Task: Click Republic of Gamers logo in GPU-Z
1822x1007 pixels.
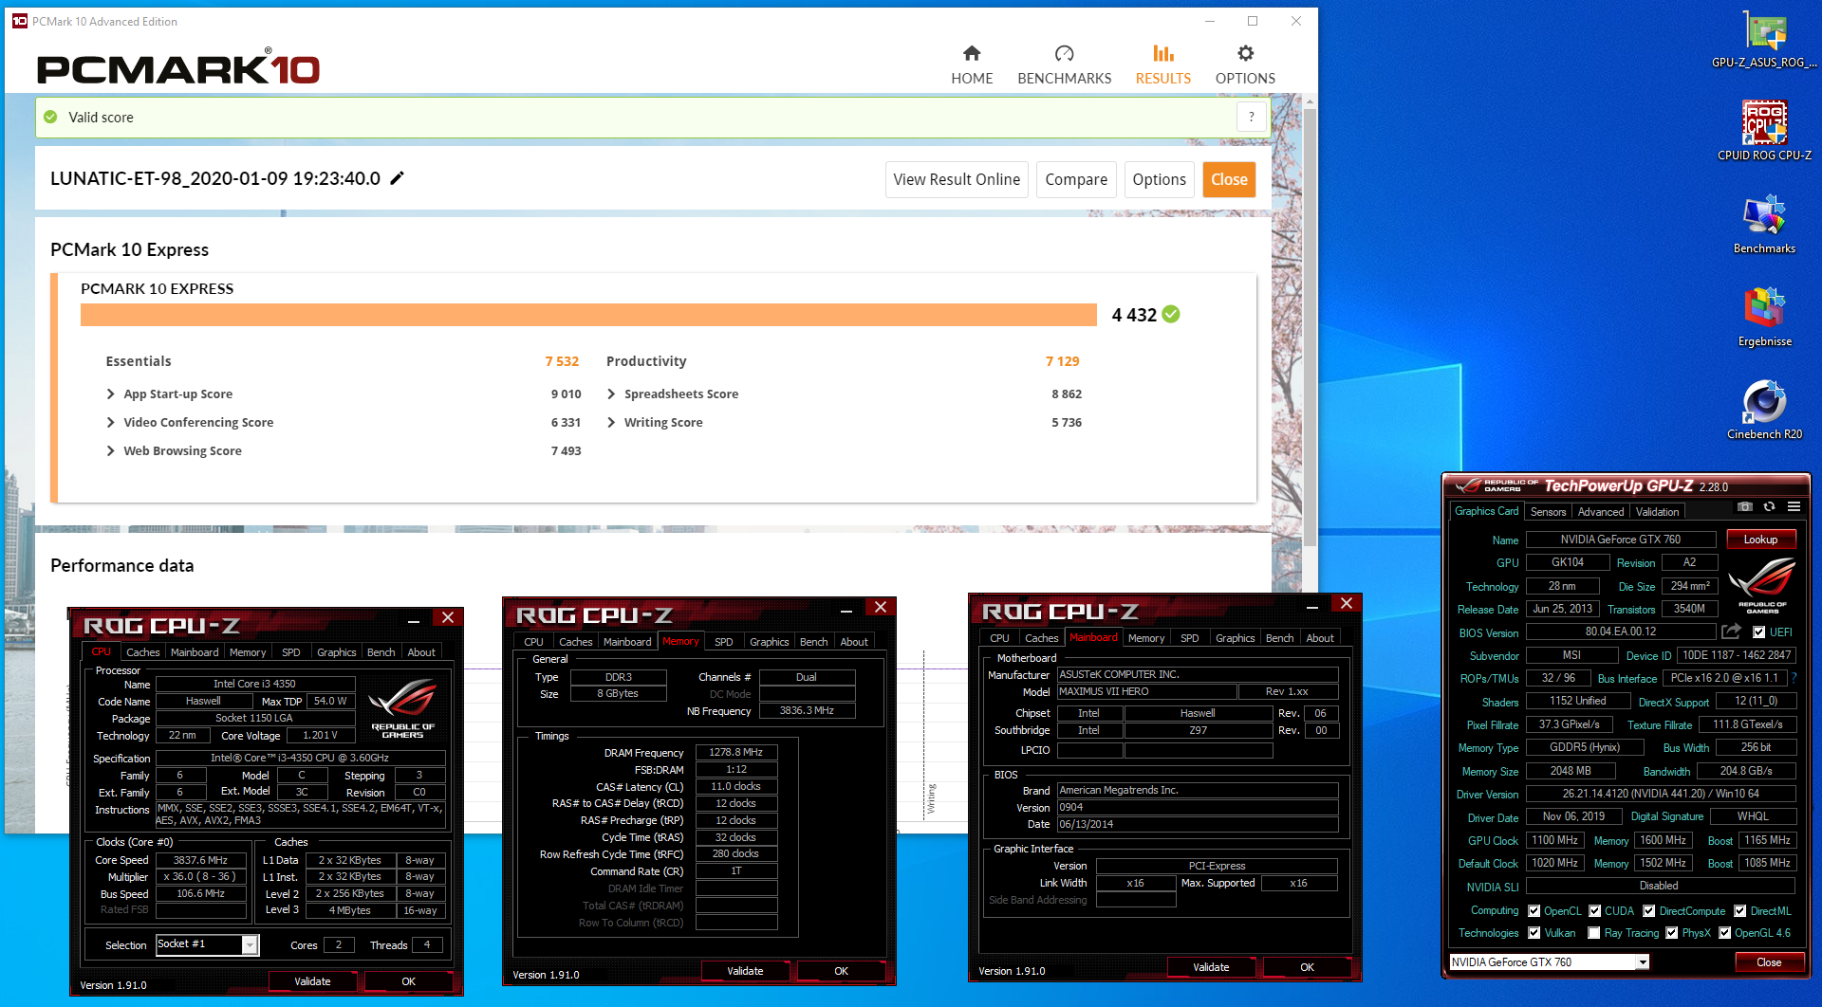Action: point(1762,586)
